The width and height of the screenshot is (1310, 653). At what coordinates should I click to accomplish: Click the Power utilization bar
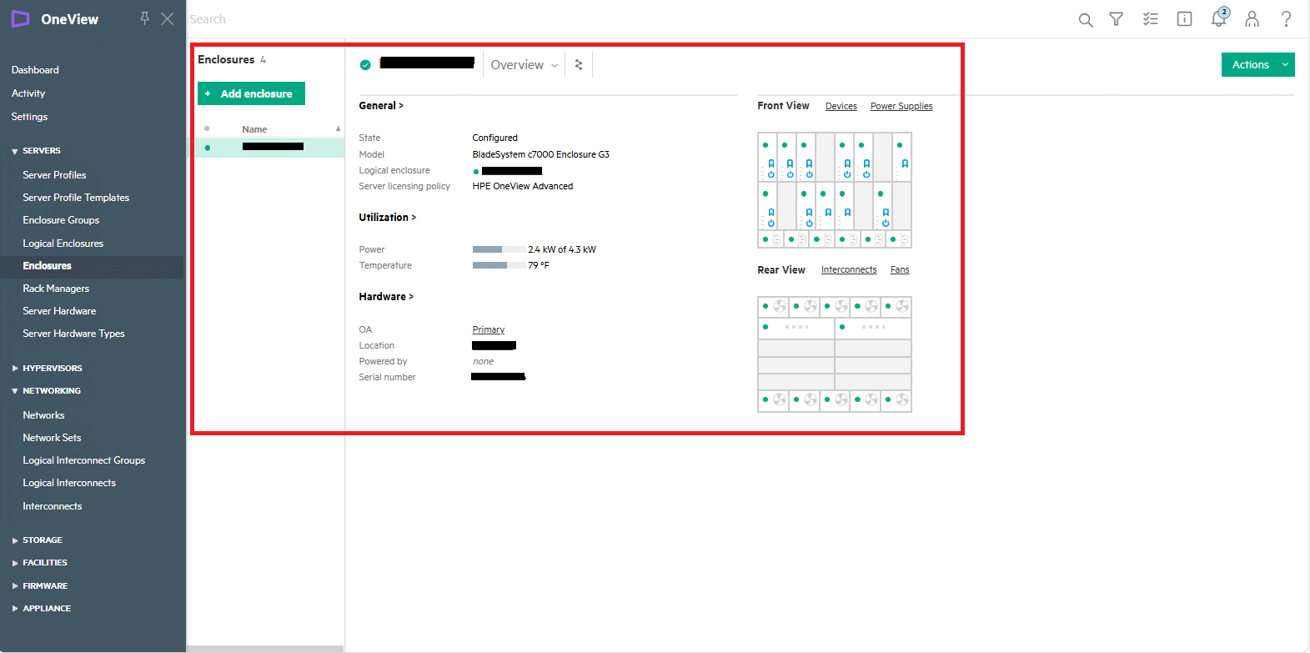[499, 249]
